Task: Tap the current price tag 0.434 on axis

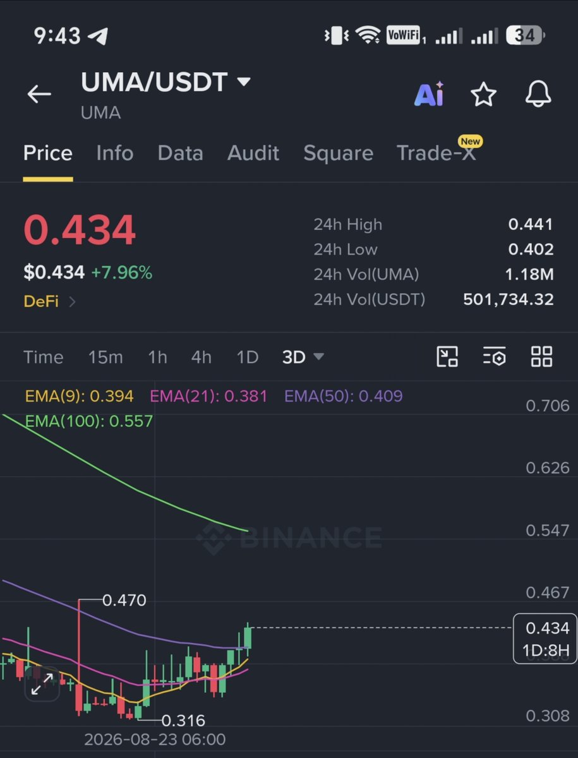Action: (545, 639)
